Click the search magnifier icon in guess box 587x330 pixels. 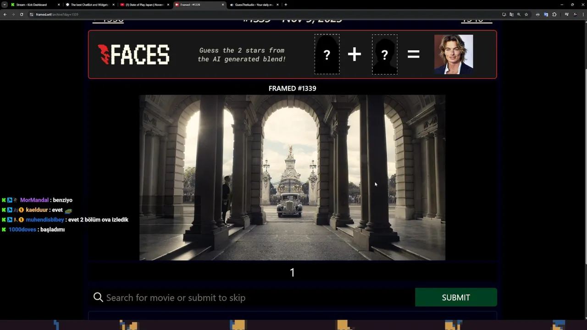(98, 297)
